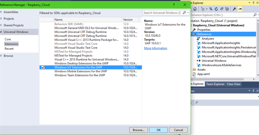The height and width of the screenshot is (135, 259).
Task: Click the Browse... button
Action: pyautogui.click(x=138, y=130)
